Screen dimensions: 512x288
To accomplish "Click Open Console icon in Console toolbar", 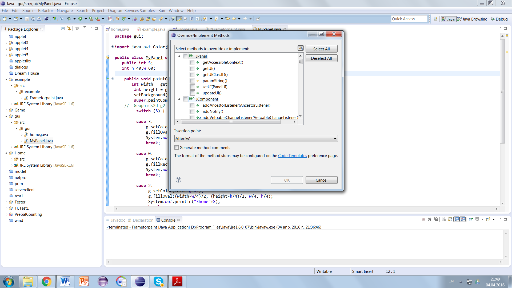I will click(488, 219).
